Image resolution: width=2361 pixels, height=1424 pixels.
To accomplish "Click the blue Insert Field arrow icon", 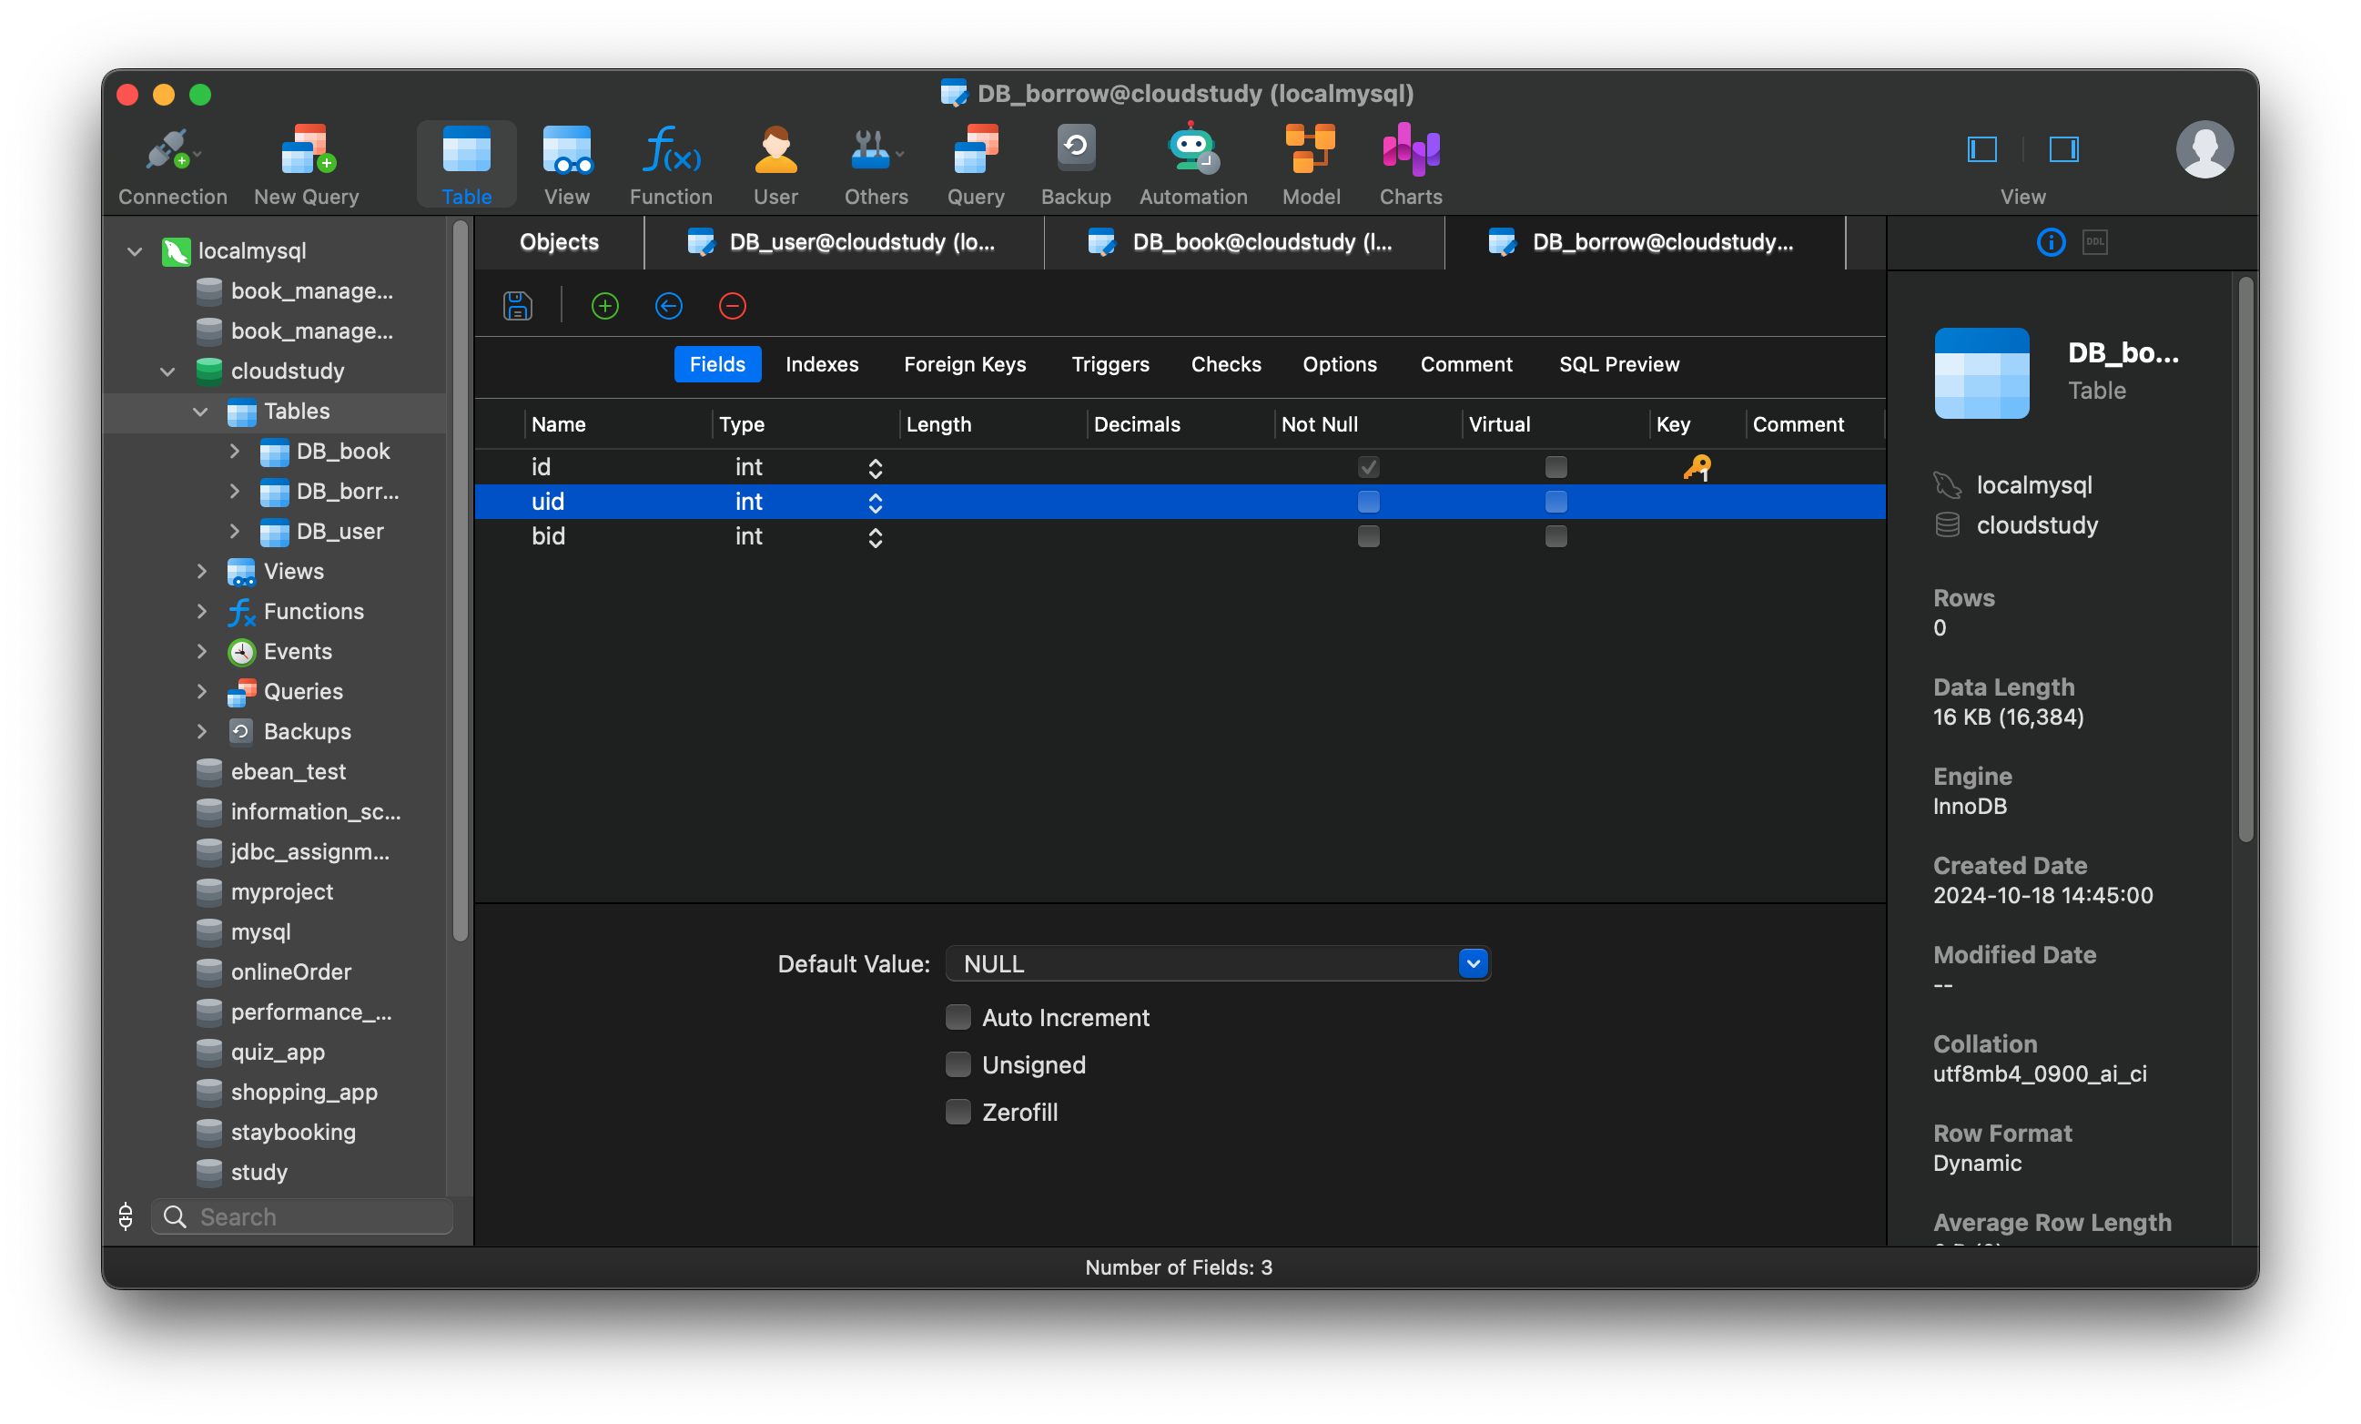I will coord(669,307).
